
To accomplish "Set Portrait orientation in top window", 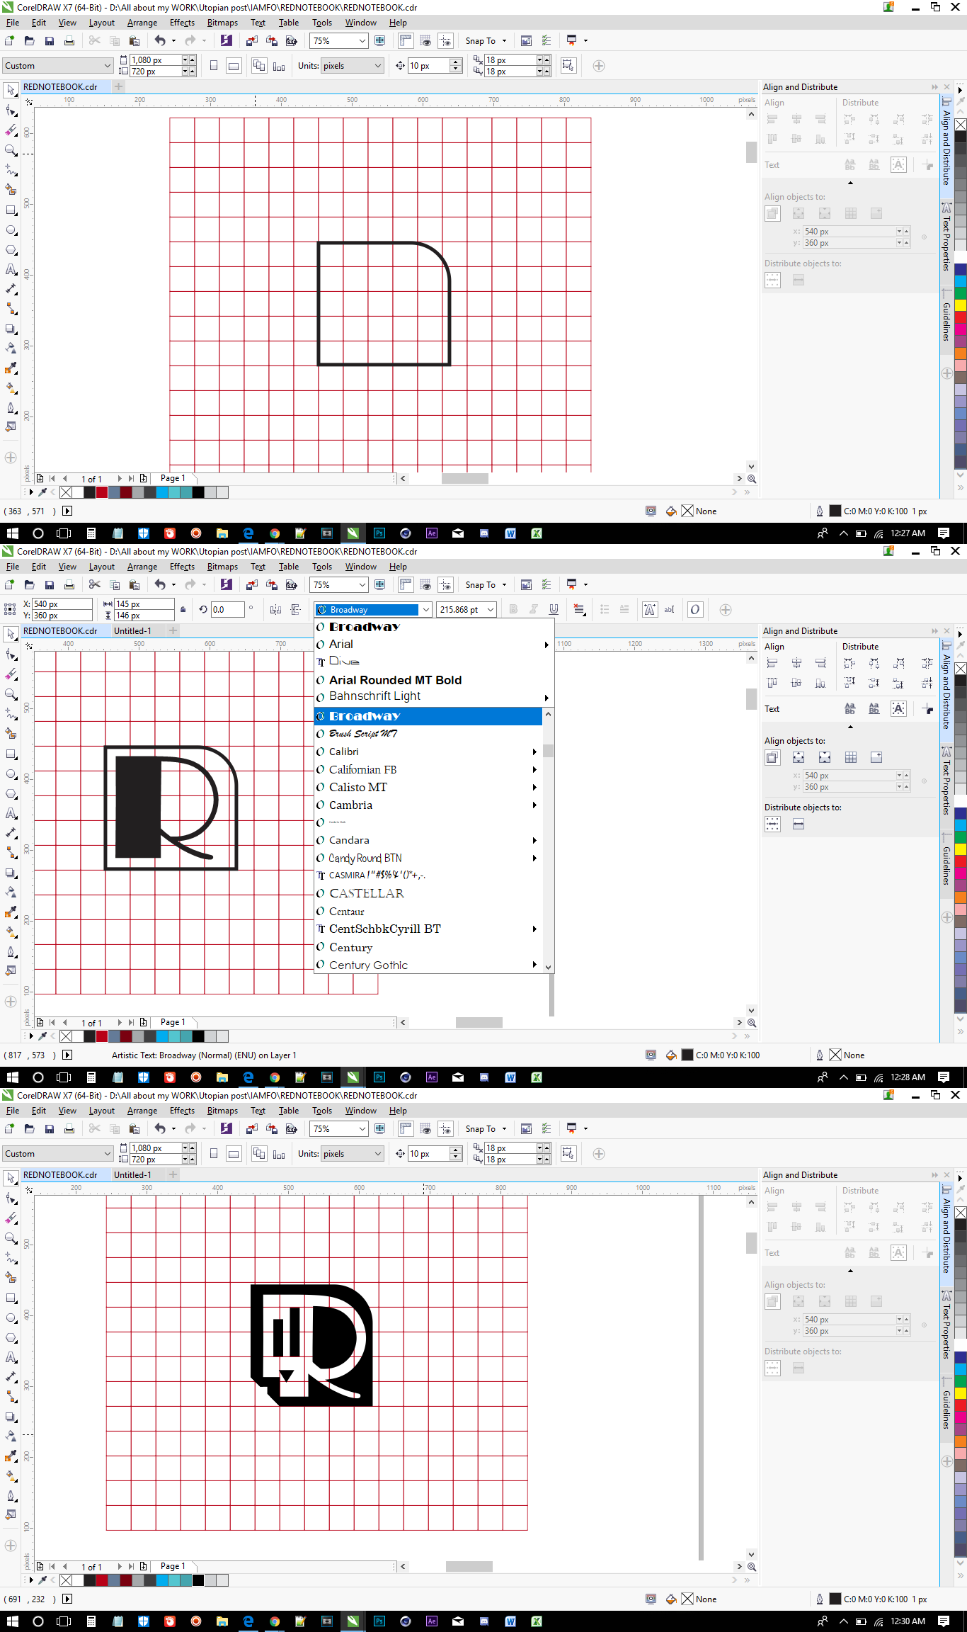I will tap(214, 65).
